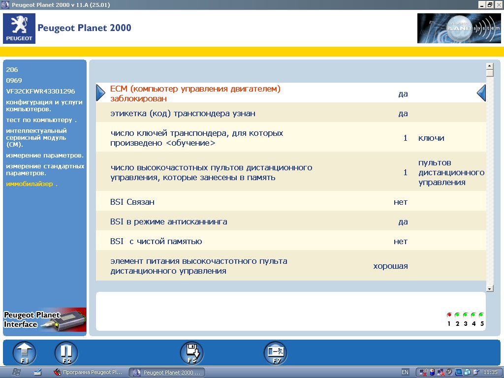Click the Peugeot lion logo
Screen dimensions: 504x378
pyautogui.click(x=19, y=28)
